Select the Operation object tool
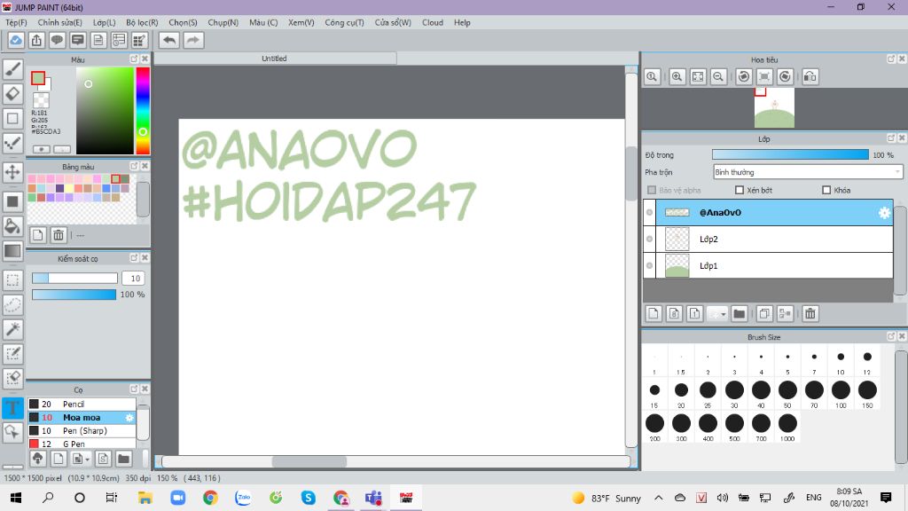The height and width of the screenshot is (511, 908). pyautogui.click(x=12, y=432)
